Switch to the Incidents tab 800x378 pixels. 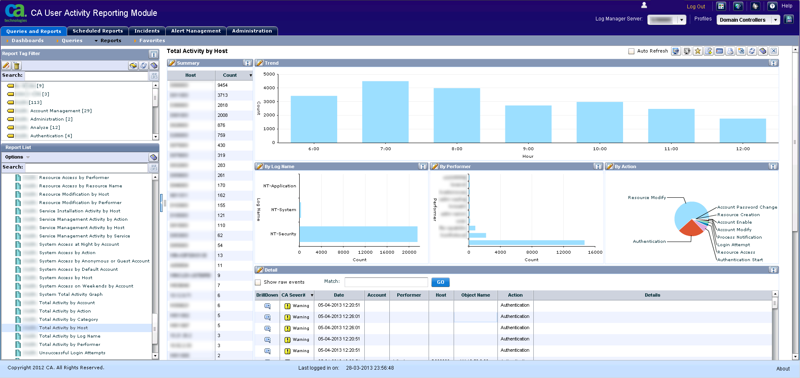(147, 31)
